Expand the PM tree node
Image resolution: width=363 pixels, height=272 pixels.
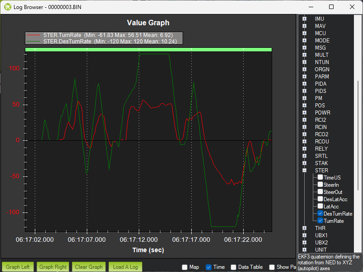(304, 98)
